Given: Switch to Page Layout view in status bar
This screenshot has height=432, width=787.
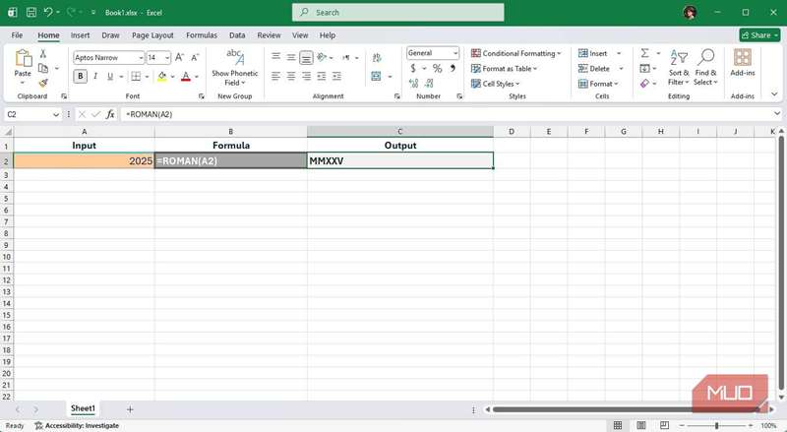Looking at the screenshot, I should (x=638, y=425).
